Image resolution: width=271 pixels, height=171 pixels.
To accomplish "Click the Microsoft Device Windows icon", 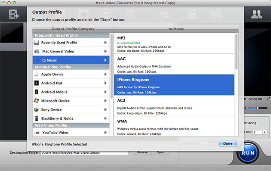I will pyautogui.click(x=37, y=101).
